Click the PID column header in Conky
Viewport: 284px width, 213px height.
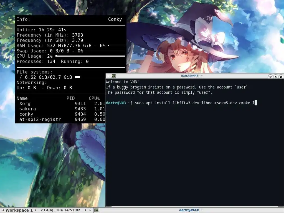[x=71, y=98]
